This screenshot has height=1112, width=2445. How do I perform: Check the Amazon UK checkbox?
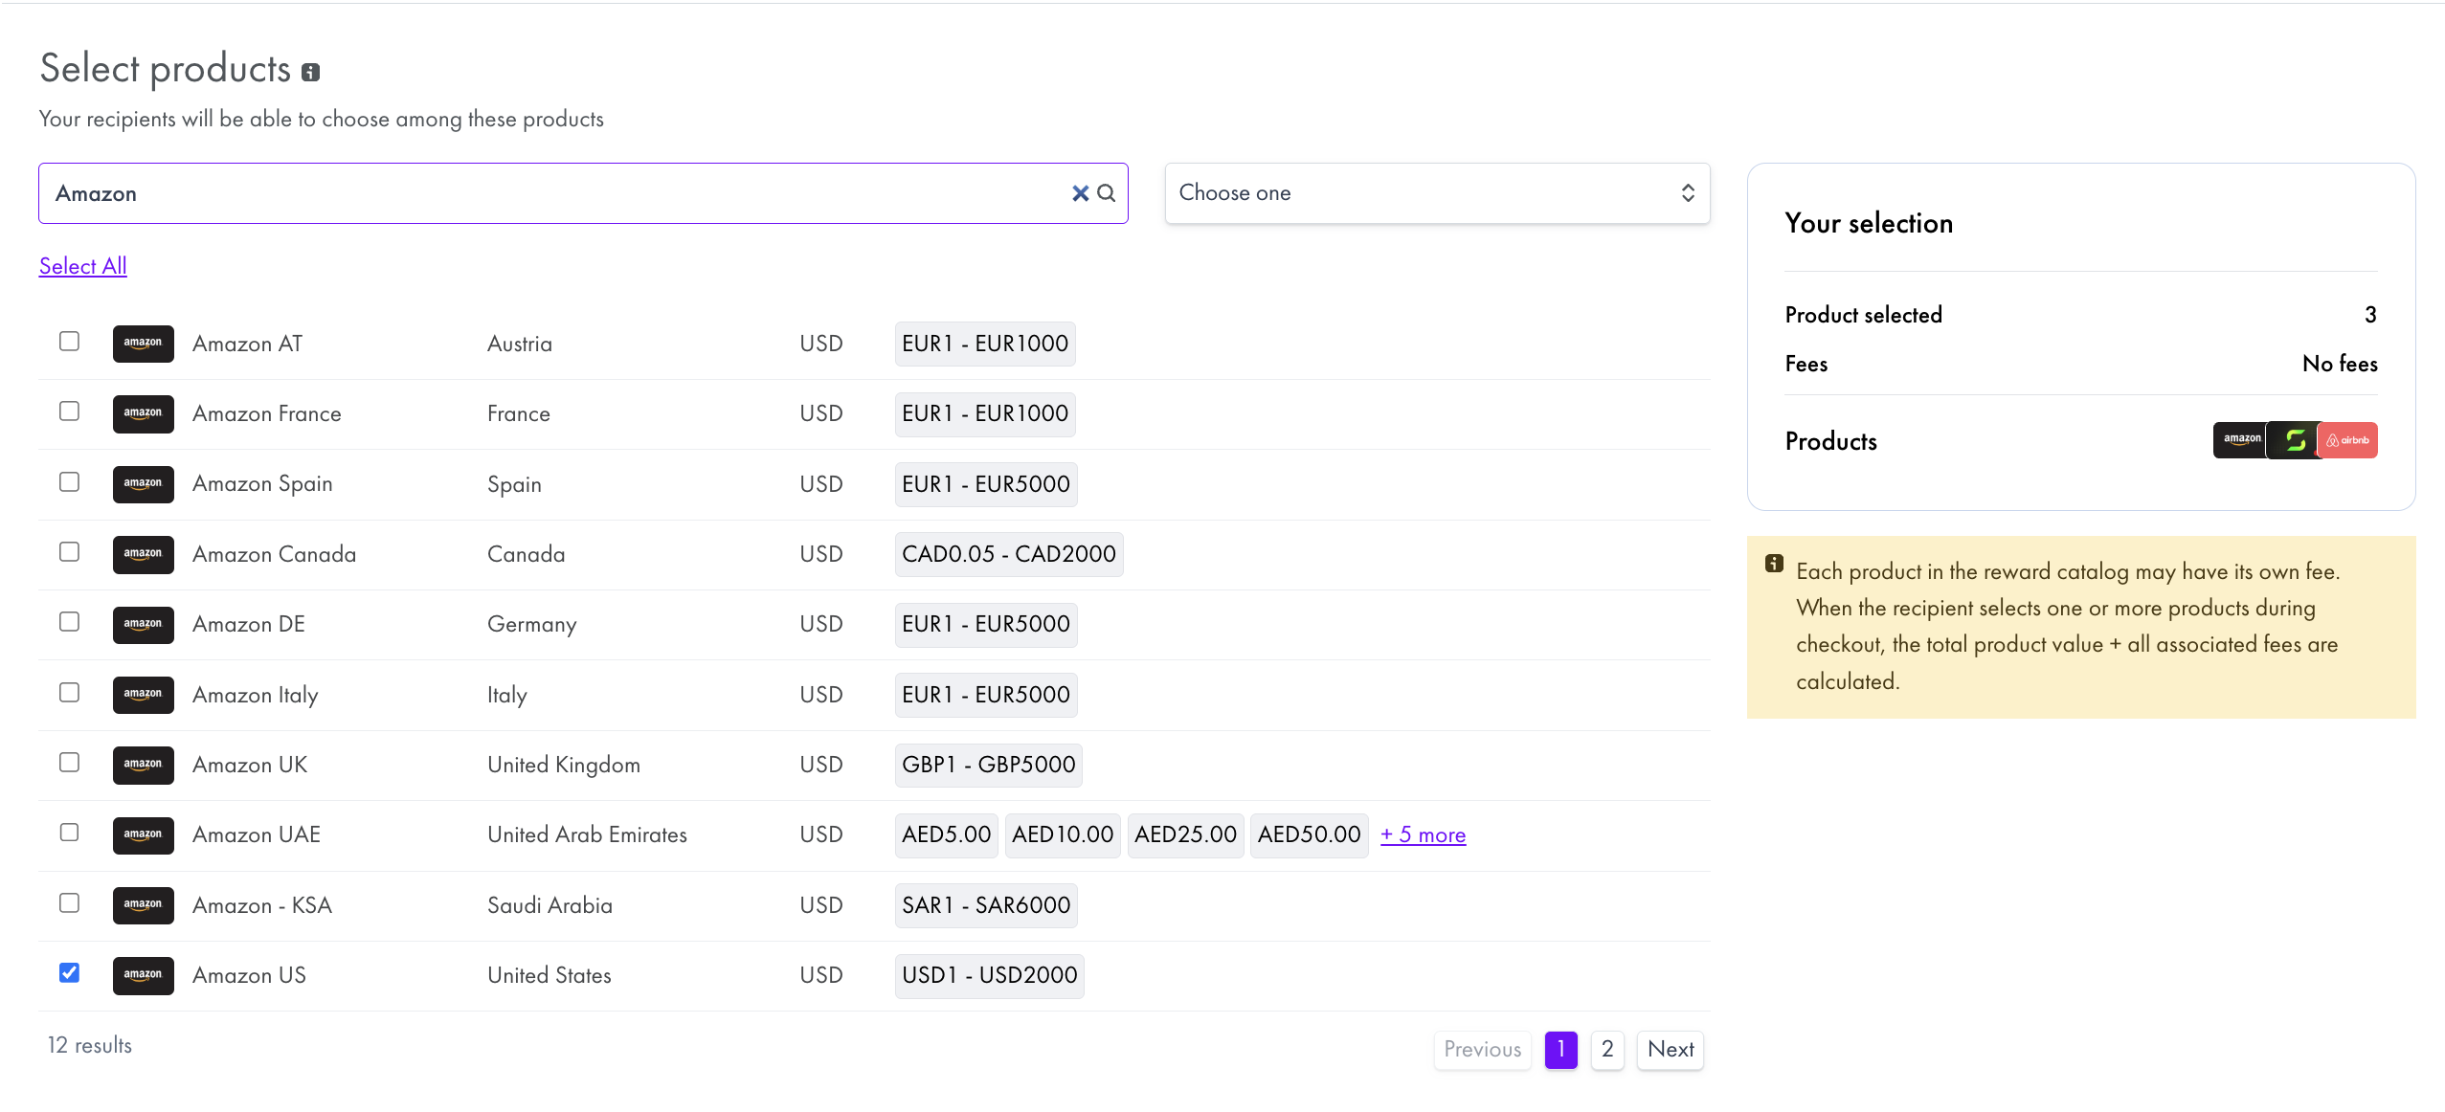click(x=69, y=762)
